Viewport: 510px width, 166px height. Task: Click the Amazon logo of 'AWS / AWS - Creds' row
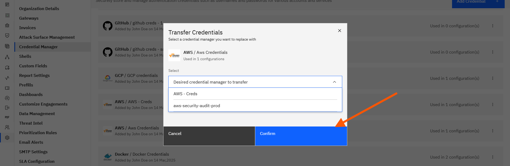pyautogui.click(x=108, y=105)
